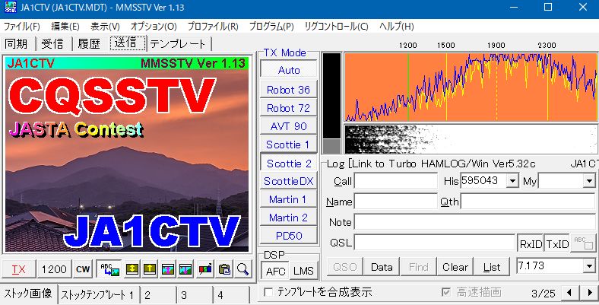Select Martin 1 TX mode

[x=288, y=199]
